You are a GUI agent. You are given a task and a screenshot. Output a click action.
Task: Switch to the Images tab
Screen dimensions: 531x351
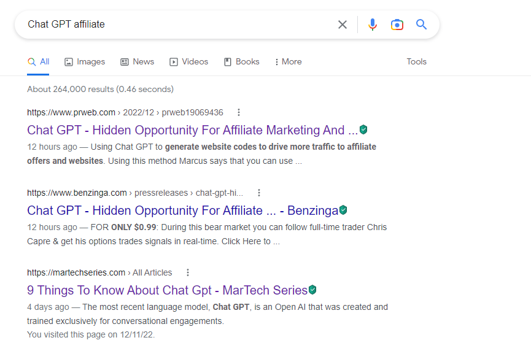tap(85, 61)
